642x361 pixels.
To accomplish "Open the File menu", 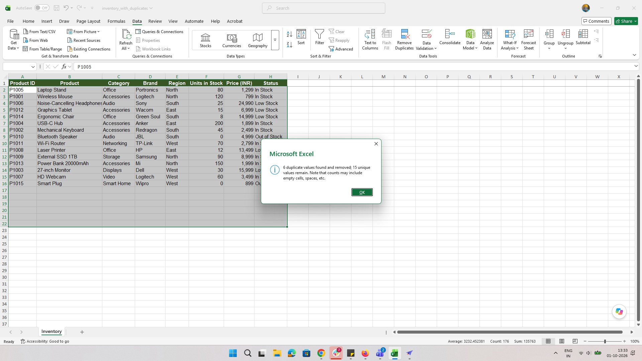I will (x=10, y=21).
